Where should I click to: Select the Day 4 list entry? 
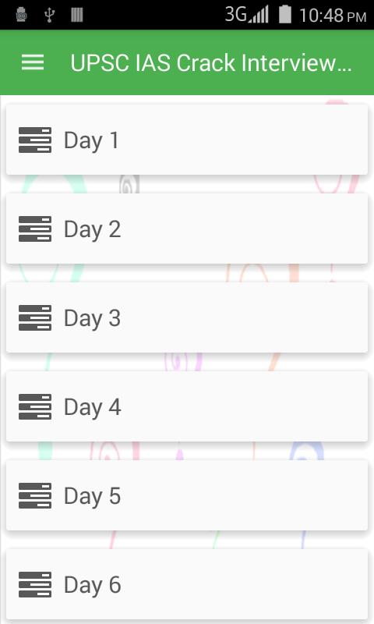pyautogui.click(x=187, y=406)
